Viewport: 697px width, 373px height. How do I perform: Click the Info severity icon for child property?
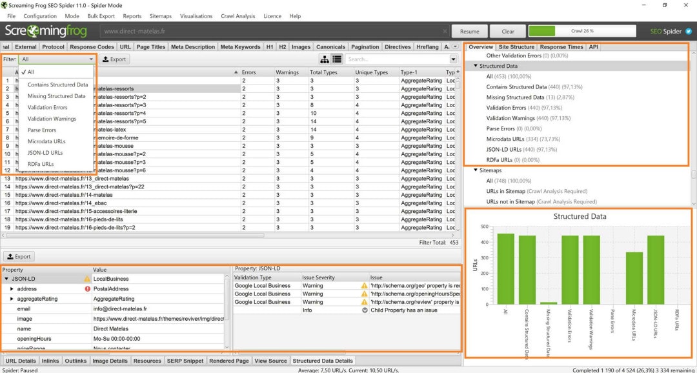364,310
